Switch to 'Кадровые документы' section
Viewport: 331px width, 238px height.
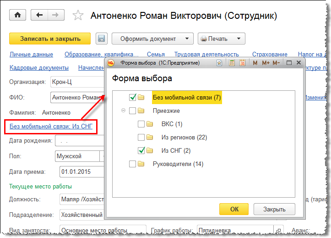(39, 68)
